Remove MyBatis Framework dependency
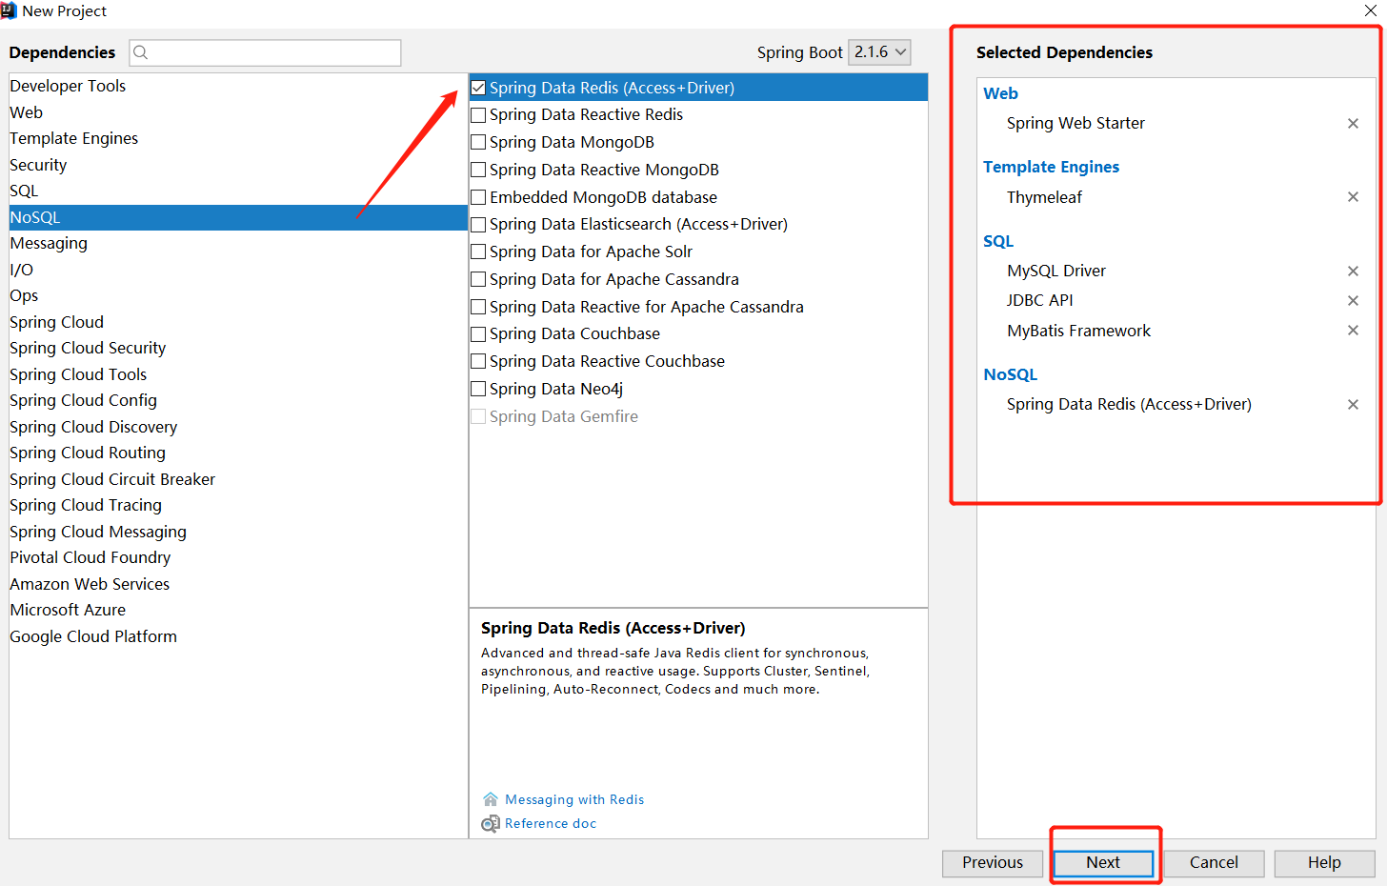 [x=1353, y=331]
